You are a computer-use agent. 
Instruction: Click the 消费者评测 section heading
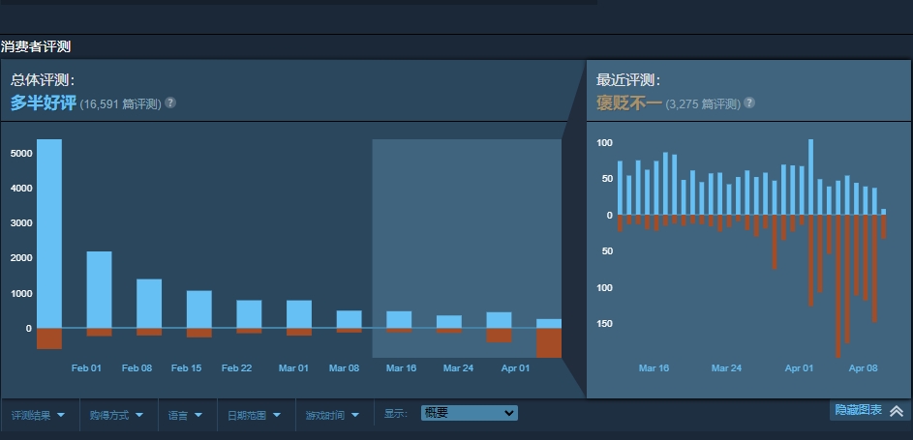pyautogui.click(x=36, y=47)
